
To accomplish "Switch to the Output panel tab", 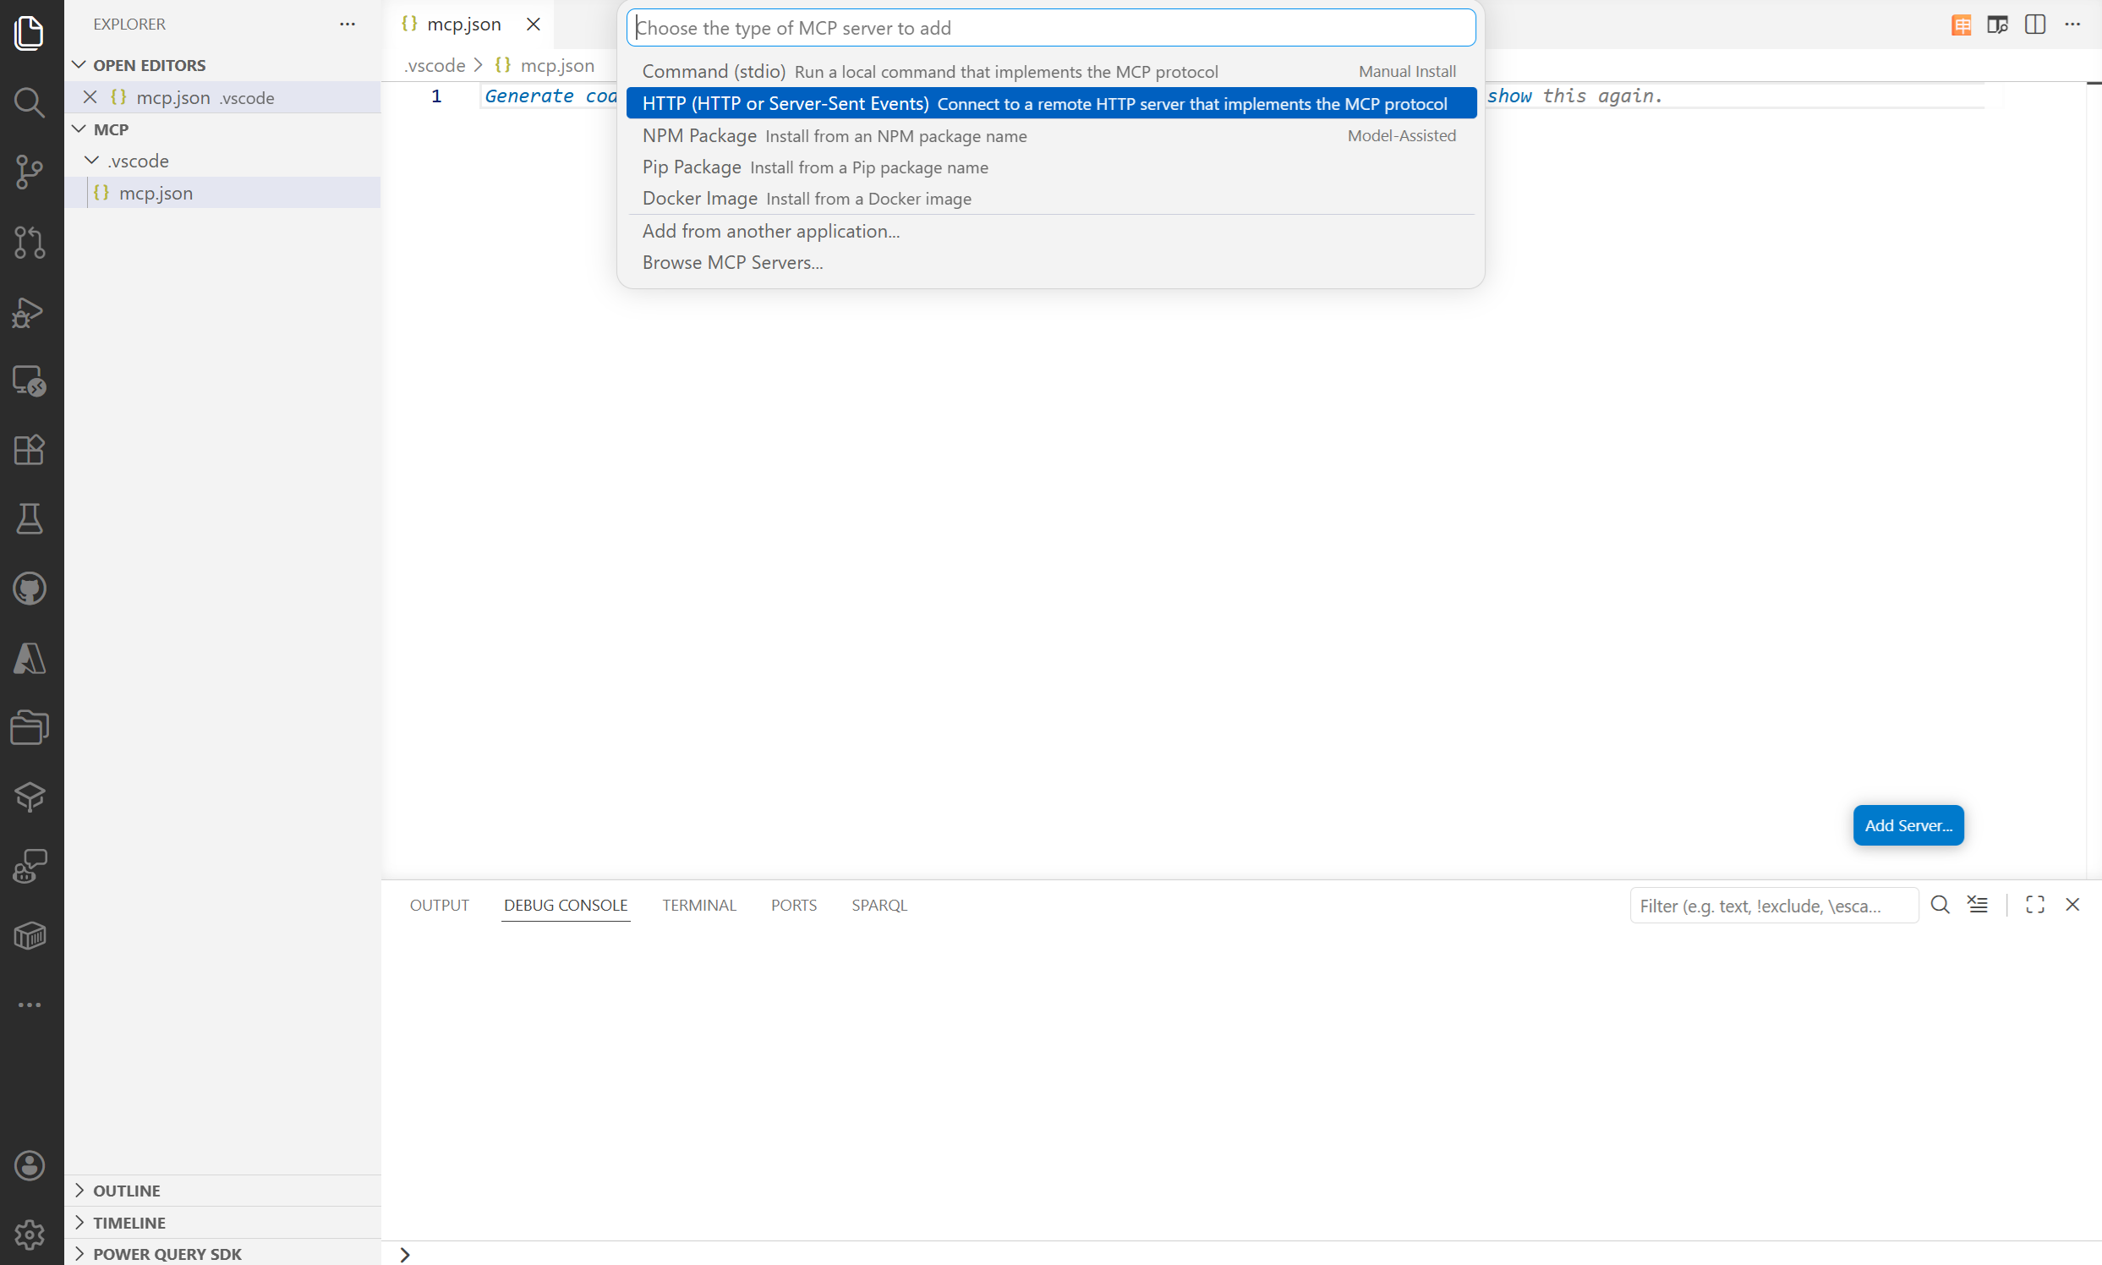I will (439, 906).
